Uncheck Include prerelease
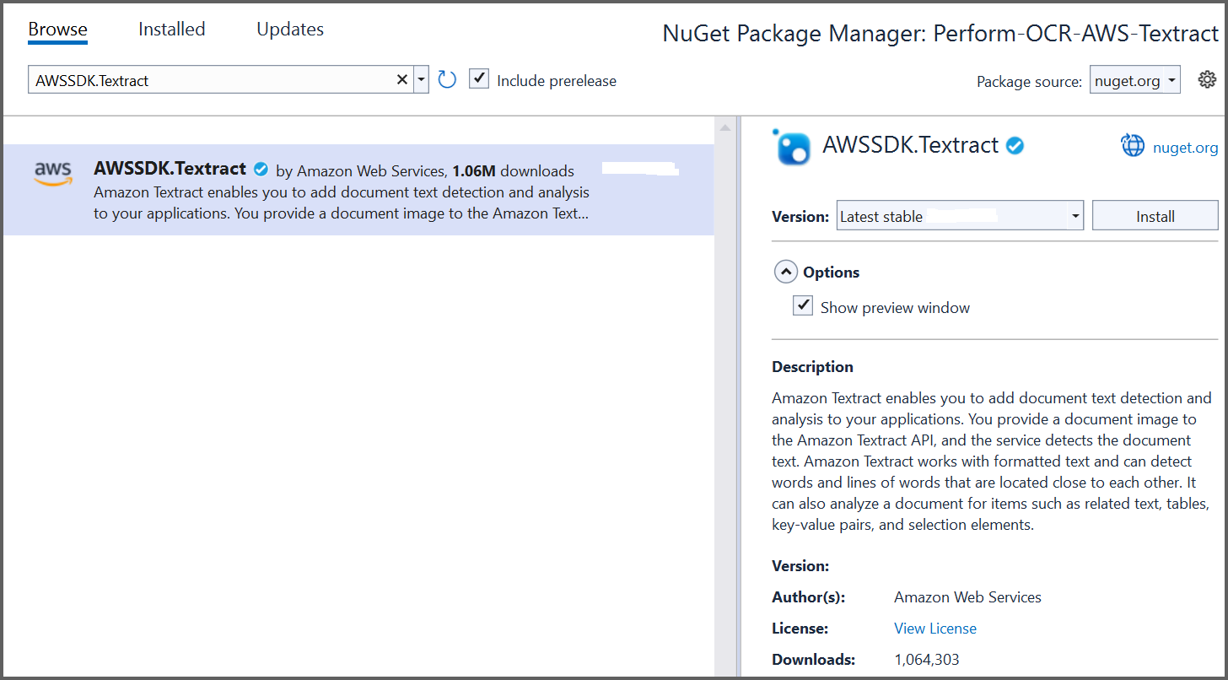 478,79
